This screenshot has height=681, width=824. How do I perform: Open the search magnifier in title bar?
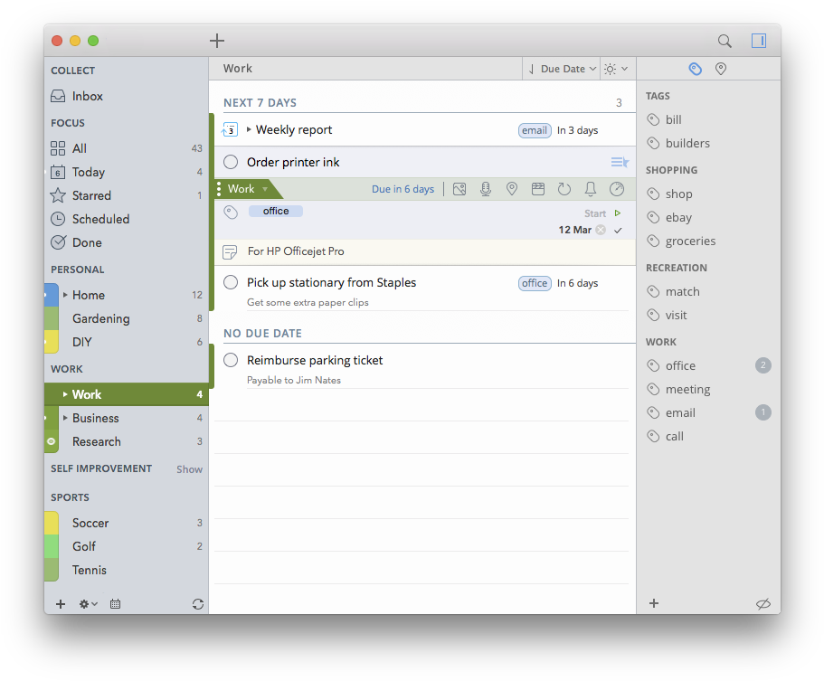(x=725, y=41)
